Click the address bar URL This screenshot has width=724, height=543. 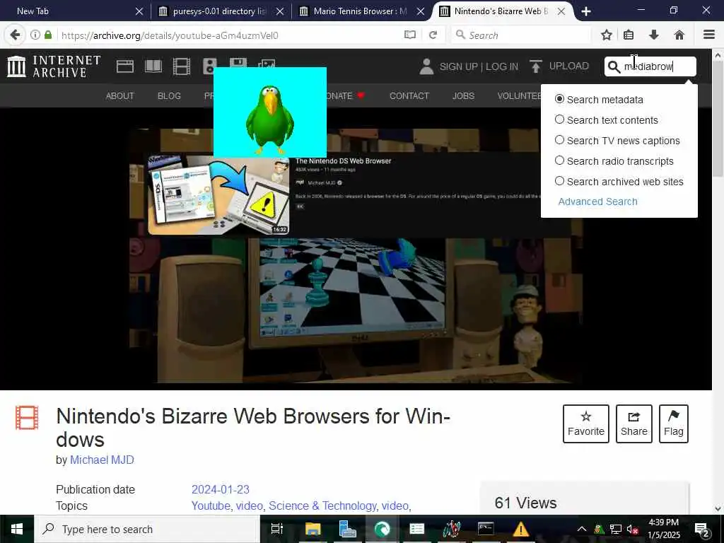(x=170, y=35)
